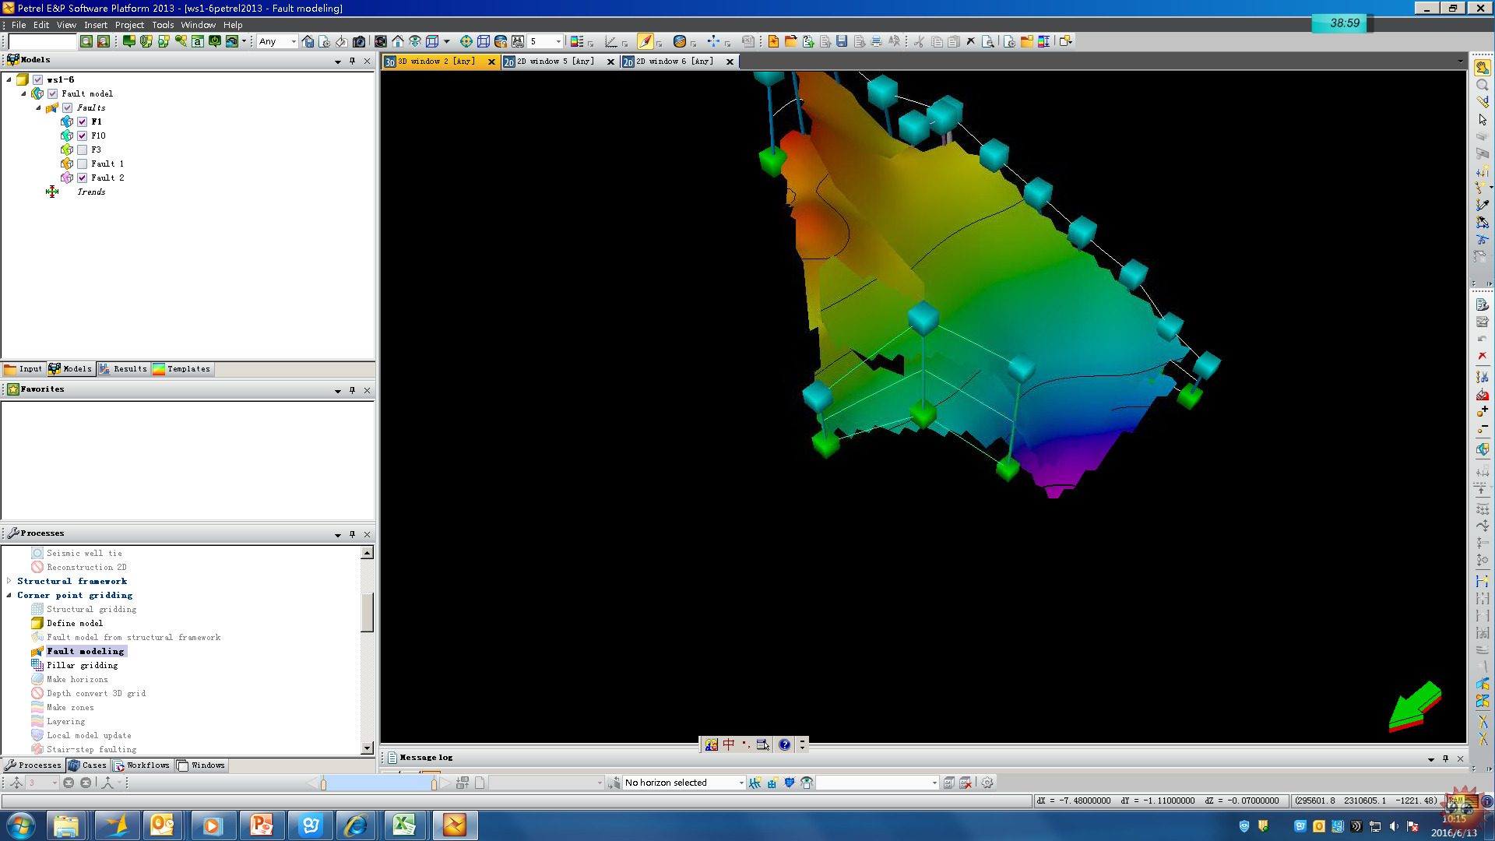Switch to the Windows tab

201,765
